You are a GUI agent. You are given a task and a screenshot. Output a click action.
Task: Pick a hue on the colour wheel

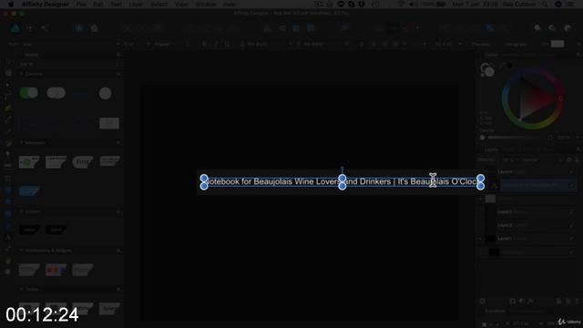(532, 98)
